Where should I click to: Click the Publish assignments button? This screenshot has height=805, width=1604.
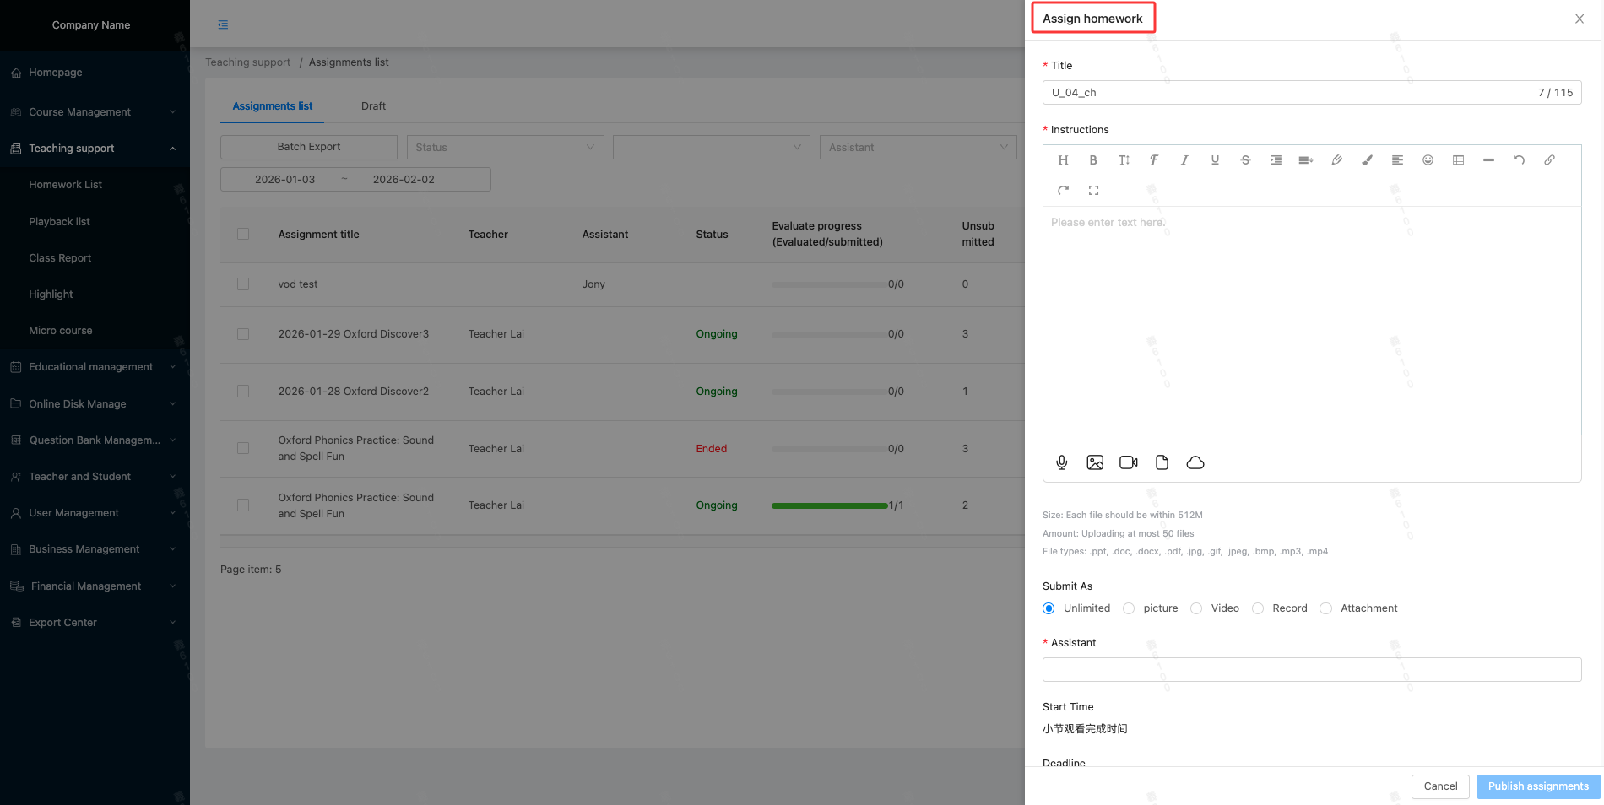(x=1537, y=786)
